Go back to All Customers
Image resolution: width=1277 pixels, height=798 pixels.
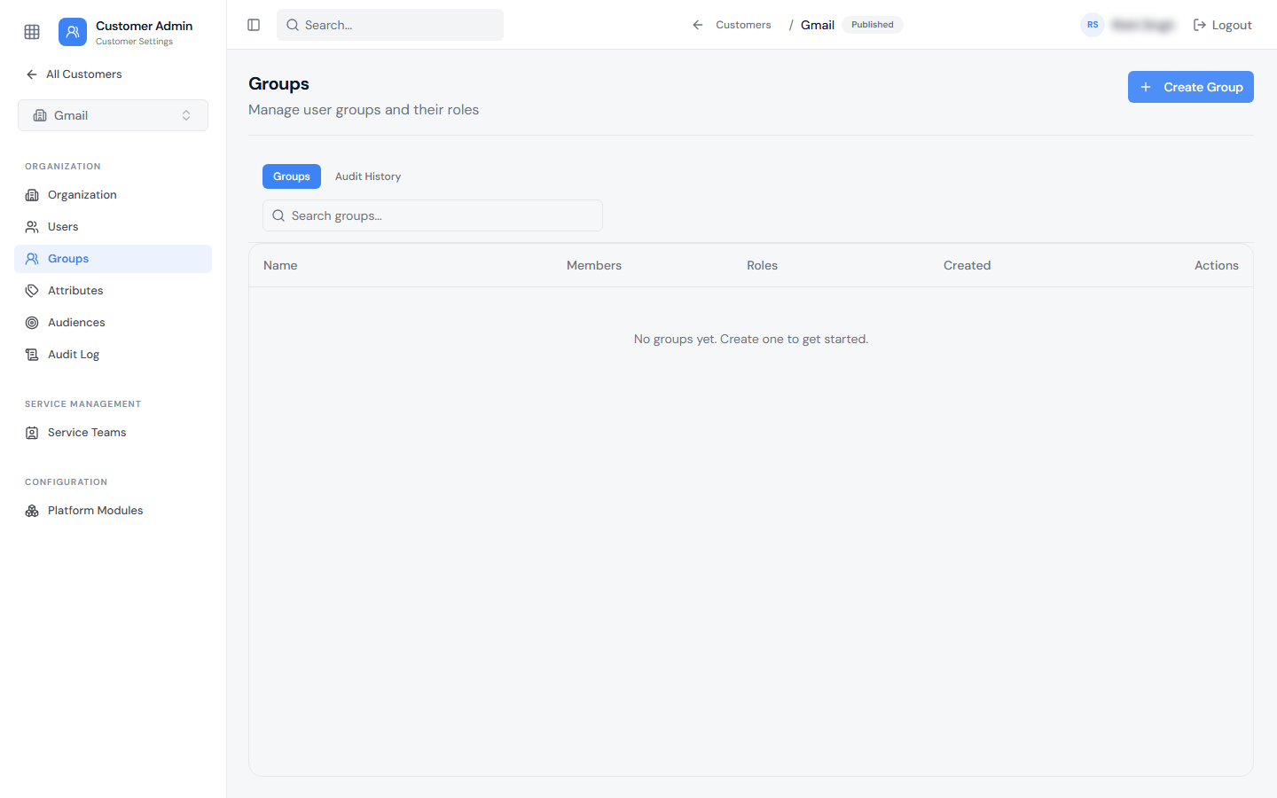point(74,74)
